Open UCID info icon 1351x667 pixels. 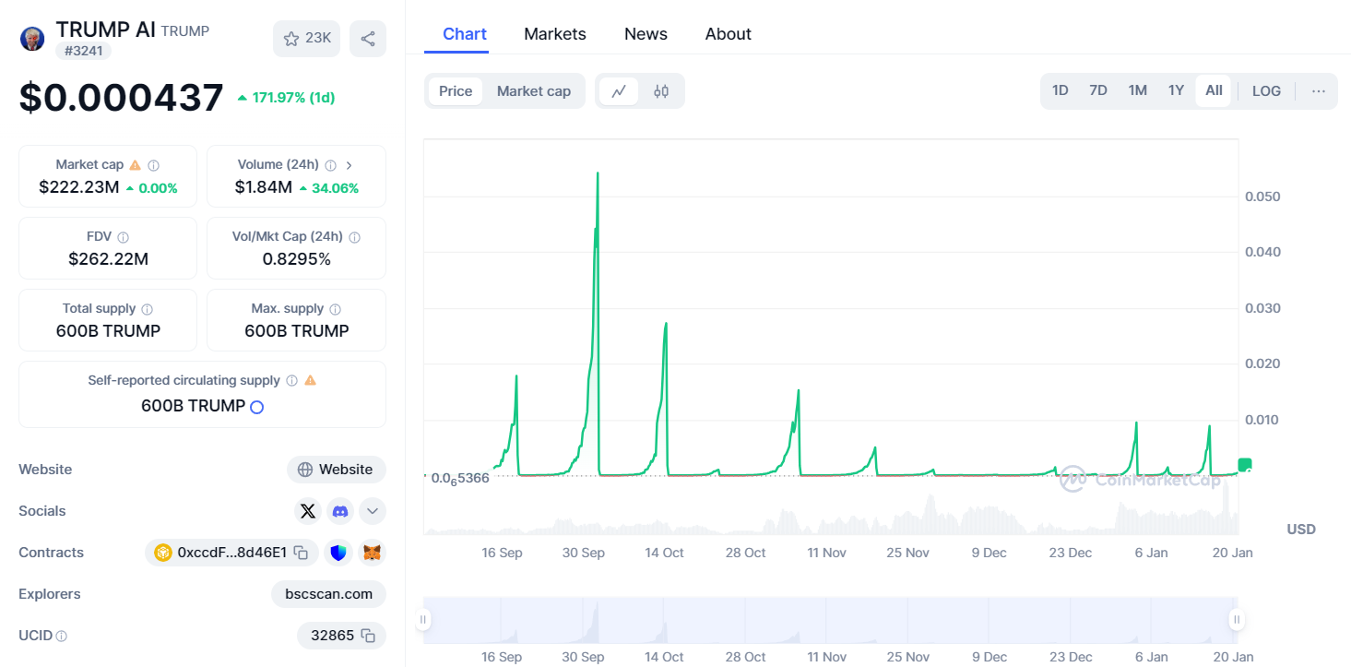tap(62, 636)
